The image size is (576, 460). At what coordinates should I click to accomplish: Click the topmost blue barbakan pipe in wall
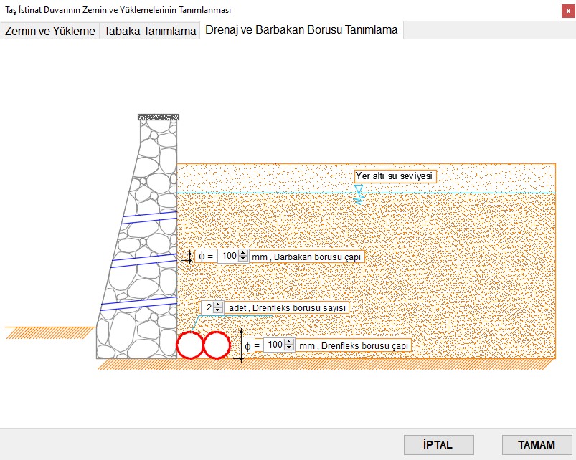149,216
